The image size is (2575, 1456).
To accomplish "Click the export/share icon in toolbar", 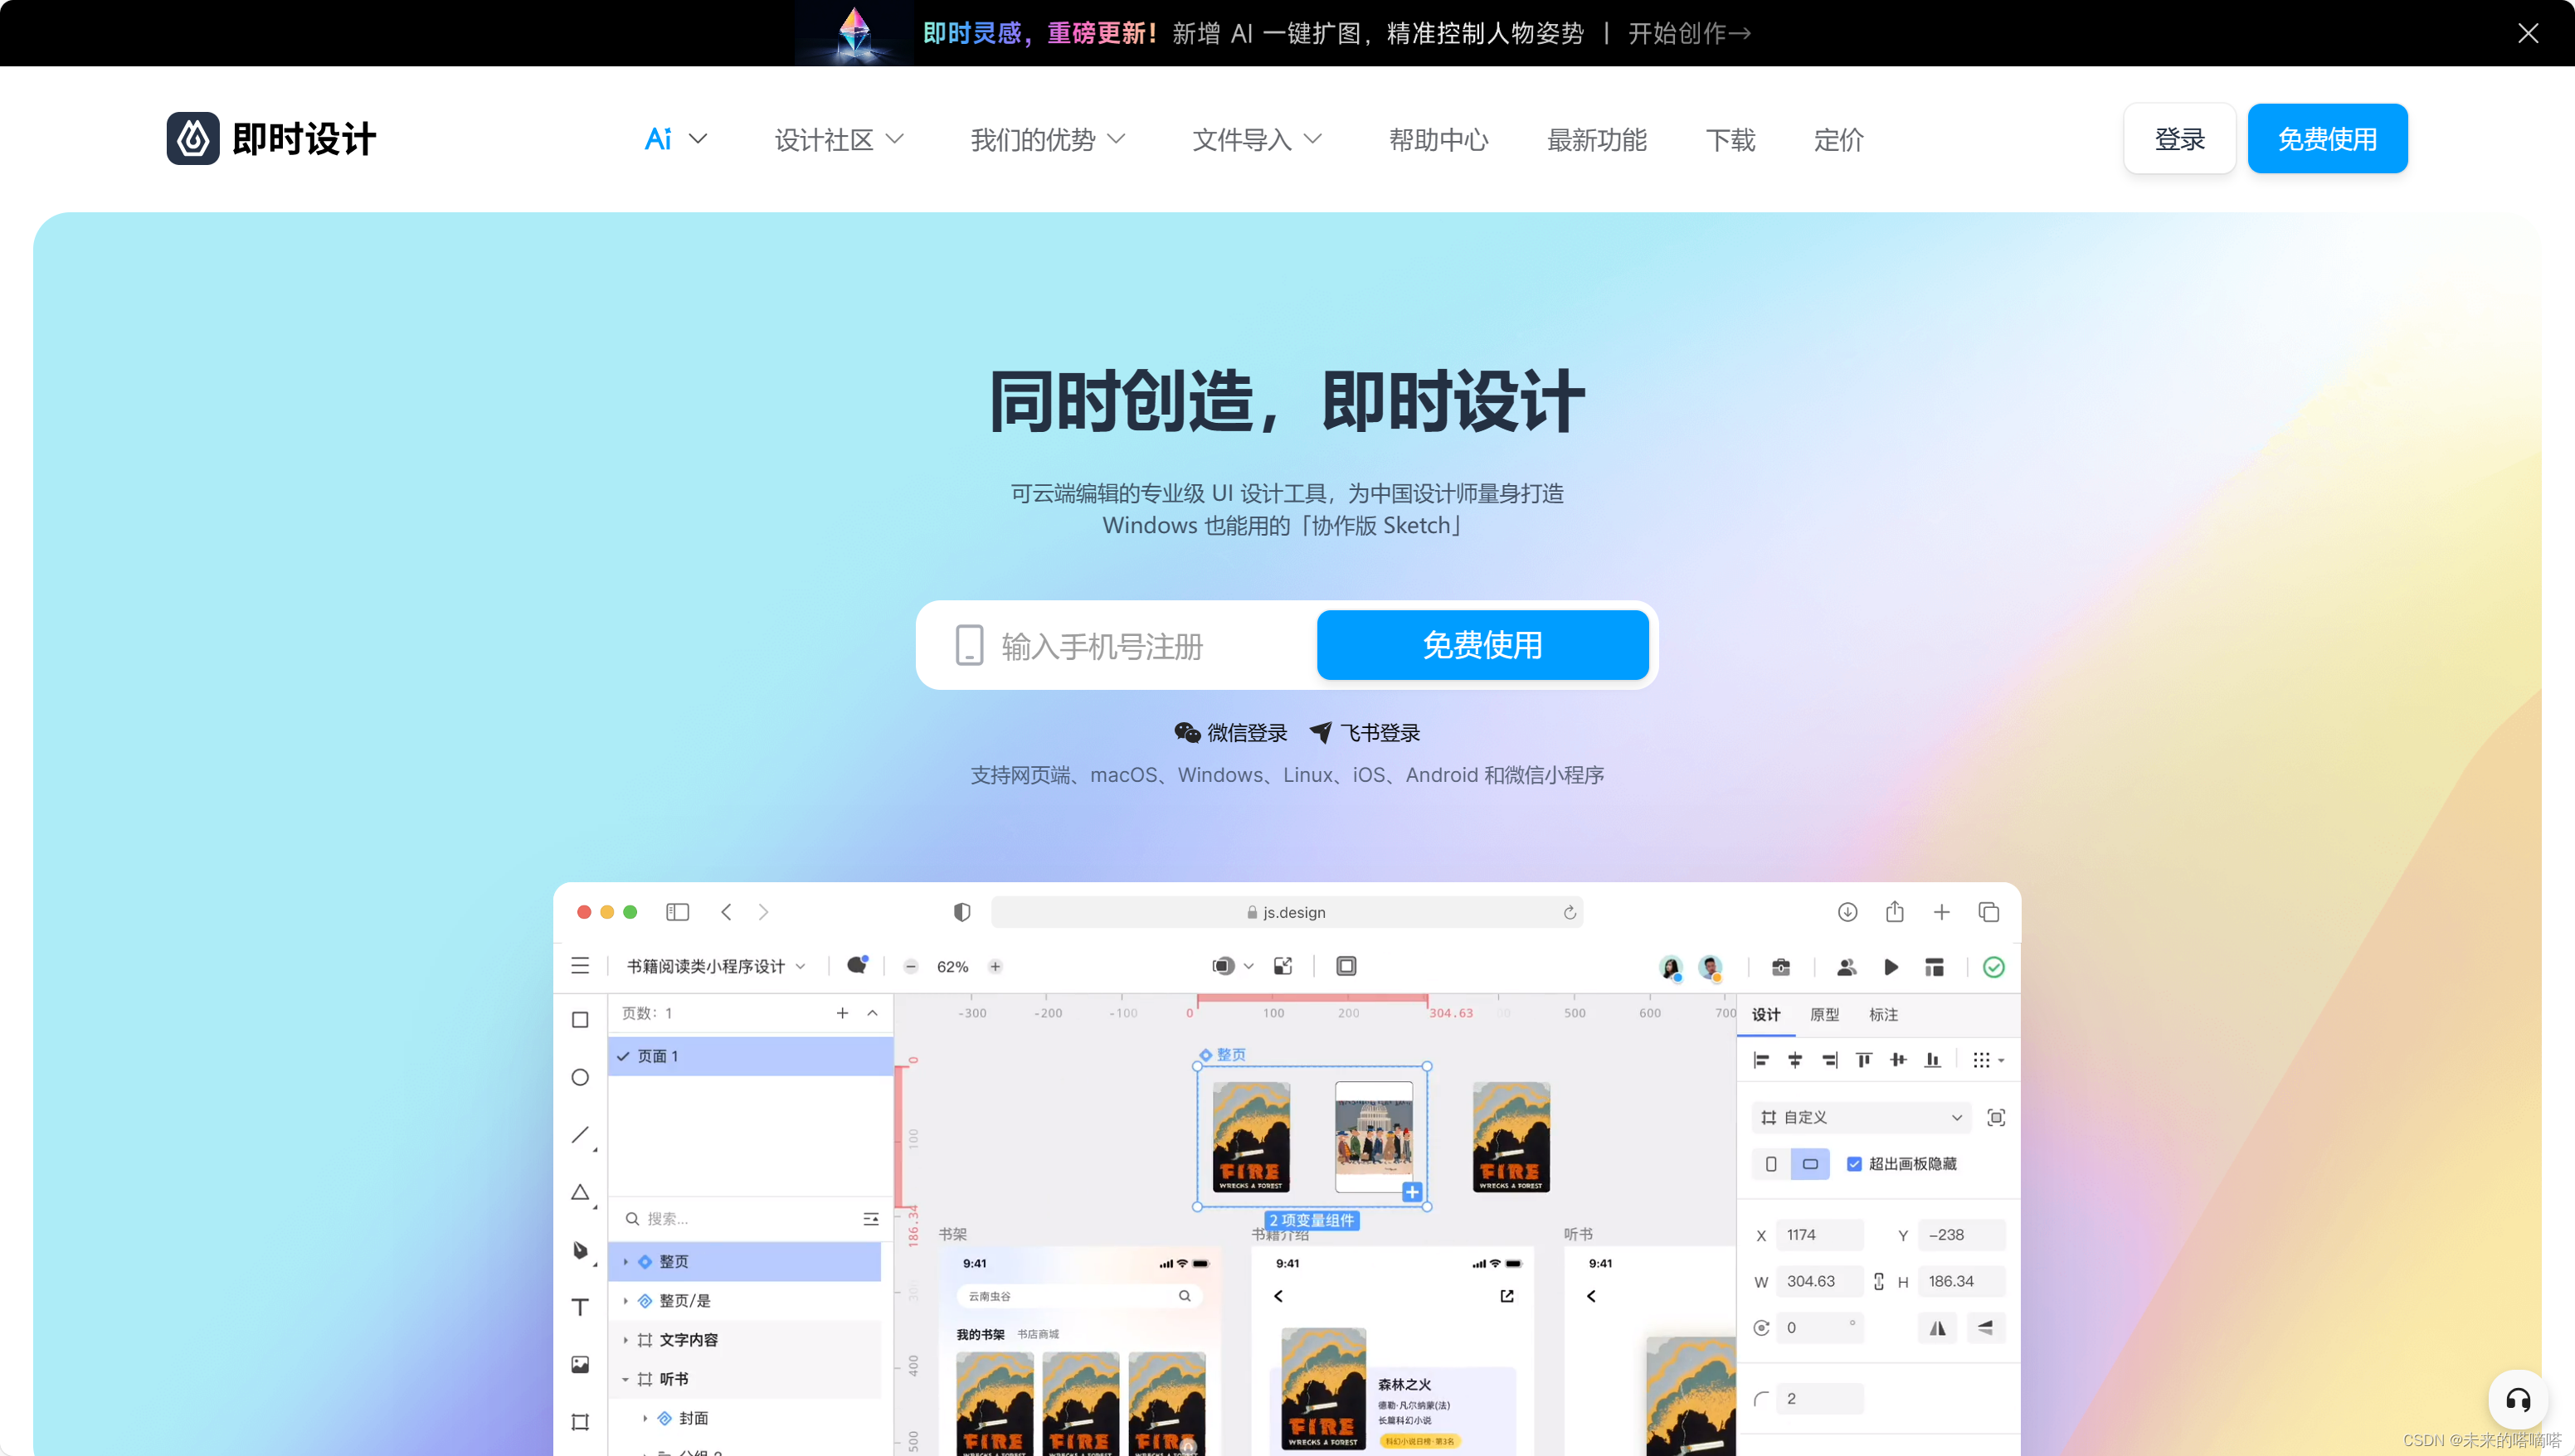I will pos(1894,912).
